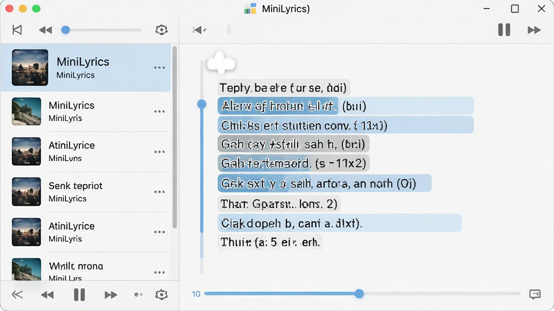Open more options for the highlighted MiniLyrics track
Viewport: 554px width, 311px height.
click(160, 67)
